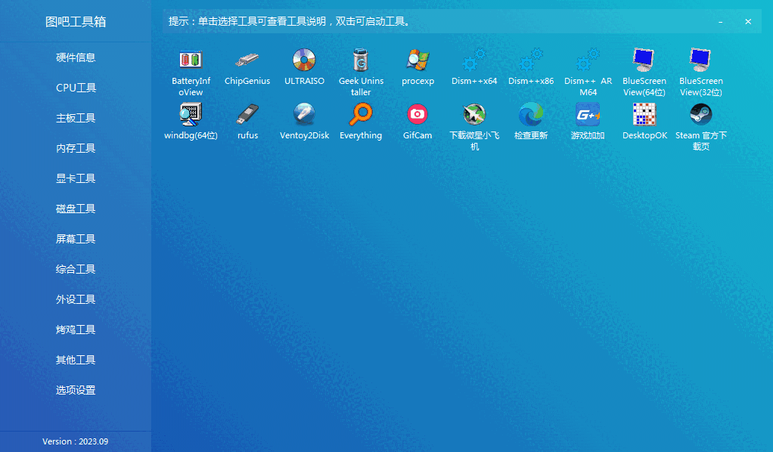Go to 选项设置 settings page

pyautogui.click(x=76, y=390)
